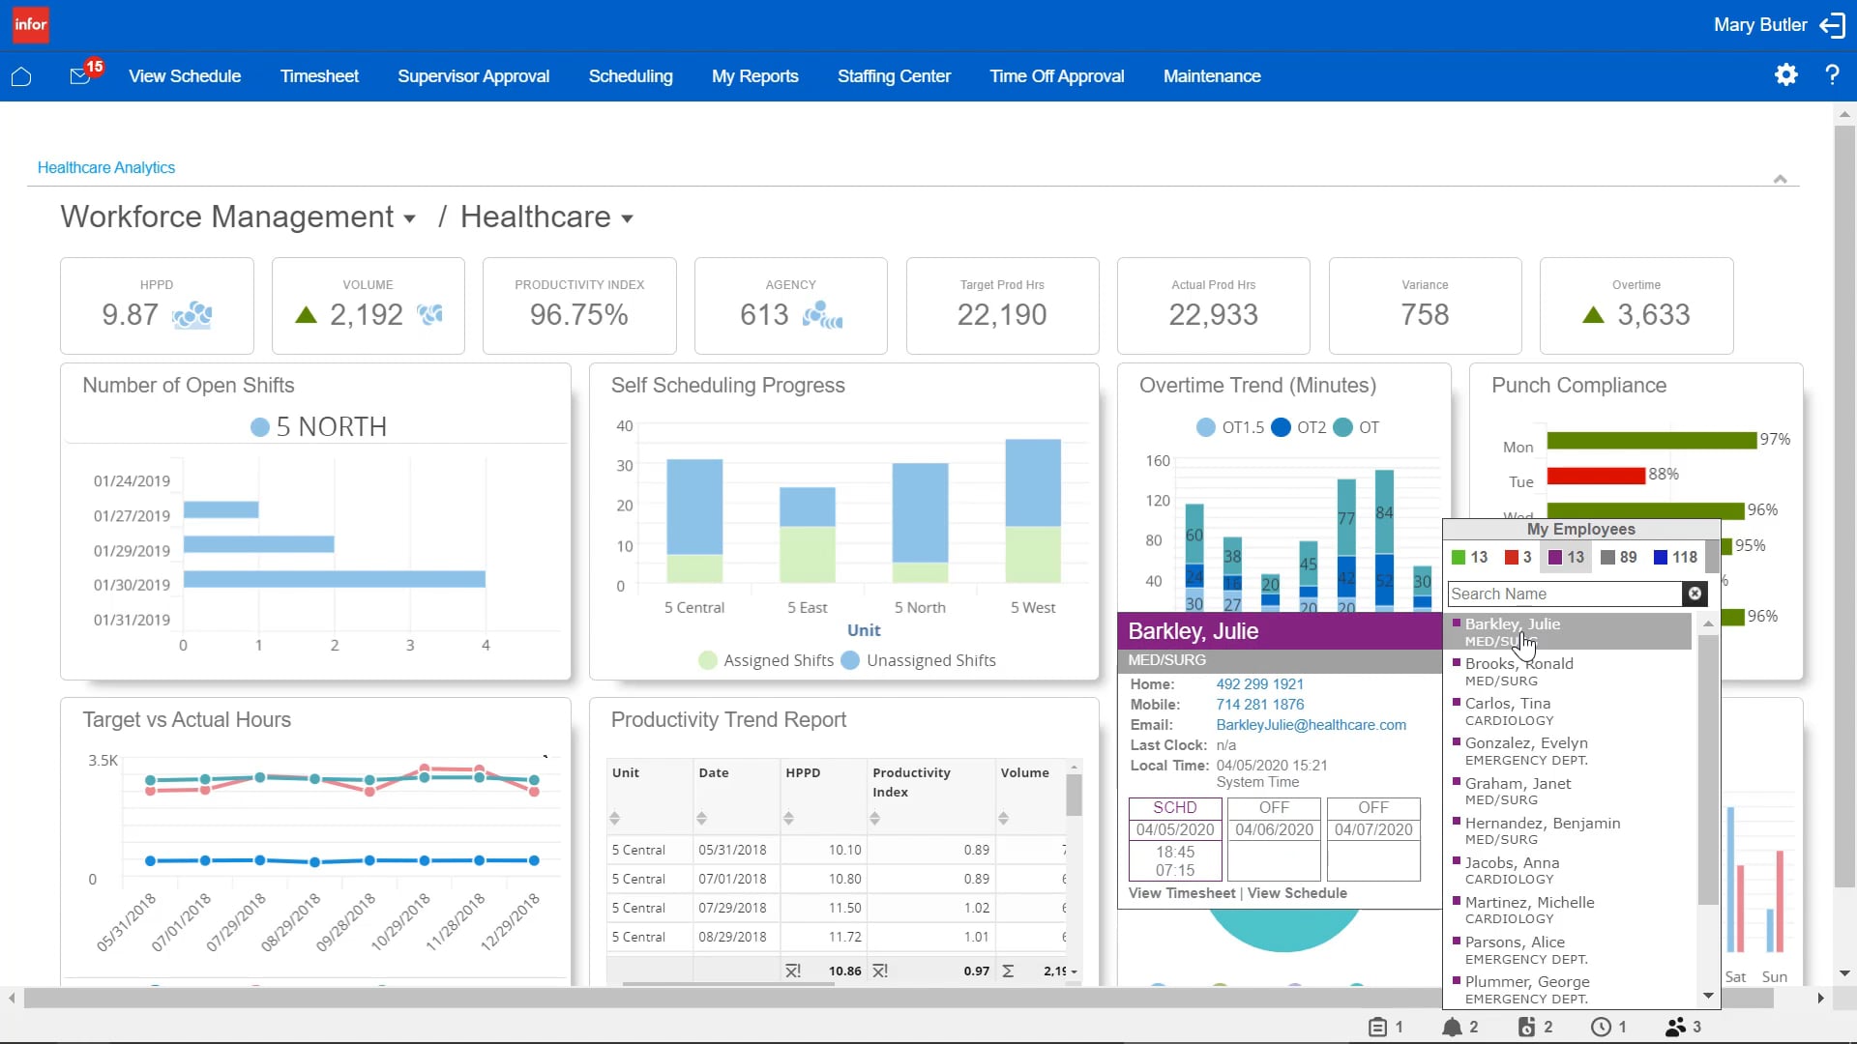
Task: Click the VOLUME card chart icon
Action: pos(430,314)
